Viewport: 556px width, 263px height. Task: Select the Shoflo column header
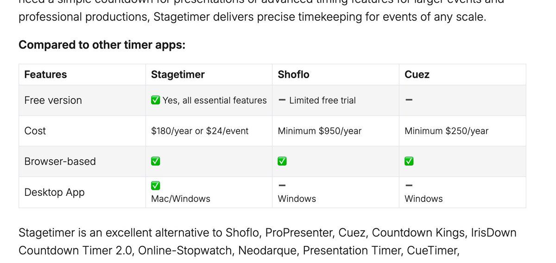(x=294, y=75)
